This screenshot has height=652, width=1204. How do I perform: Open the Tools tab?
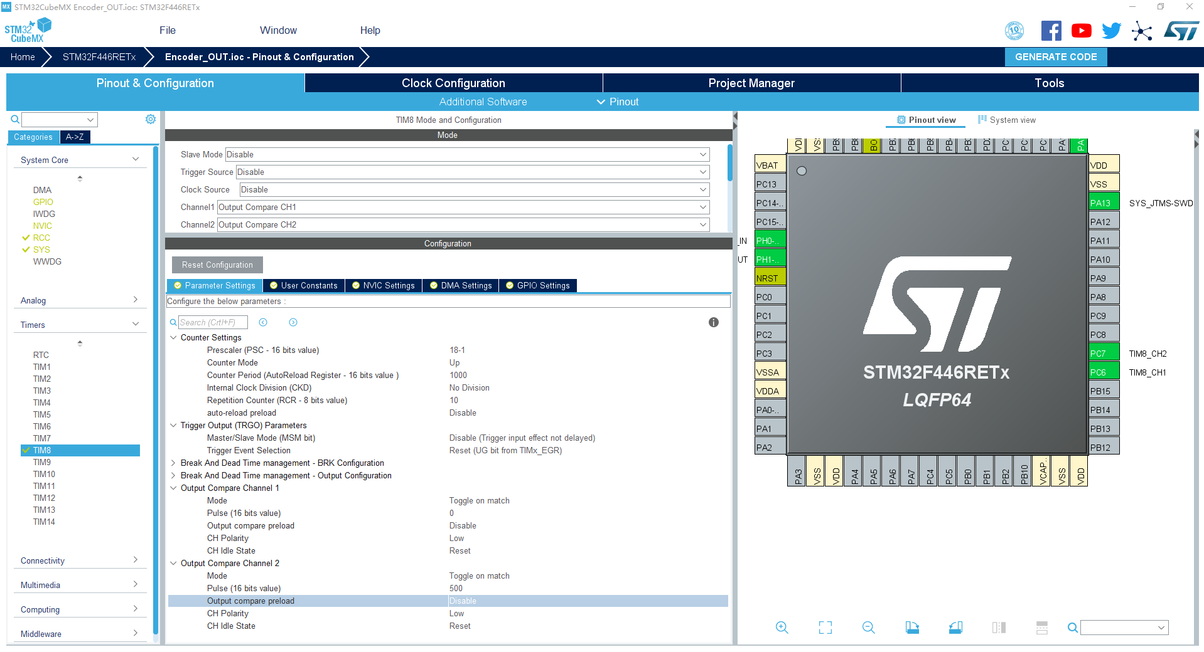[1050, 83]
